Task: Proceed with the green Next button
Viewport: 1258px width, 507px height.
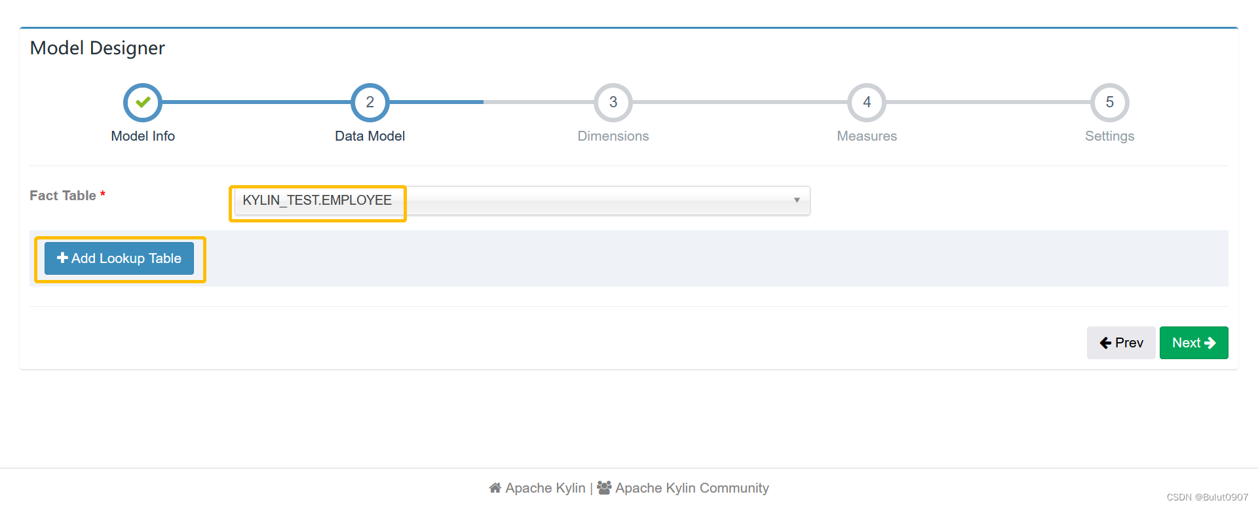Action: click(x=1194, y=343)
